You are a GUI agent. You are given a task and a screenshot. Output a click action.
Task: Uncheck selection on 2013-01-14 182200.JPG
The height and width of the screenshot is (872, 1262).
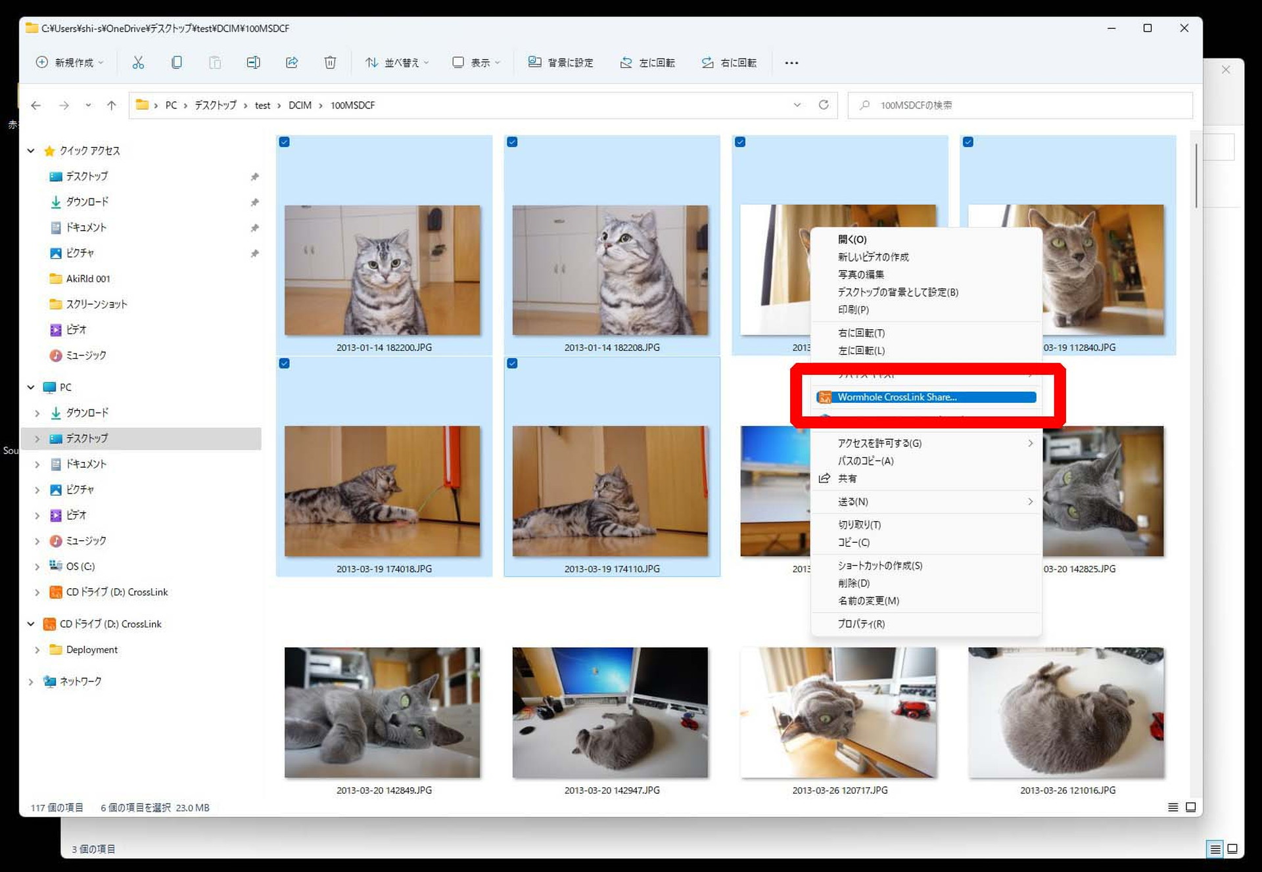[285, 141]
